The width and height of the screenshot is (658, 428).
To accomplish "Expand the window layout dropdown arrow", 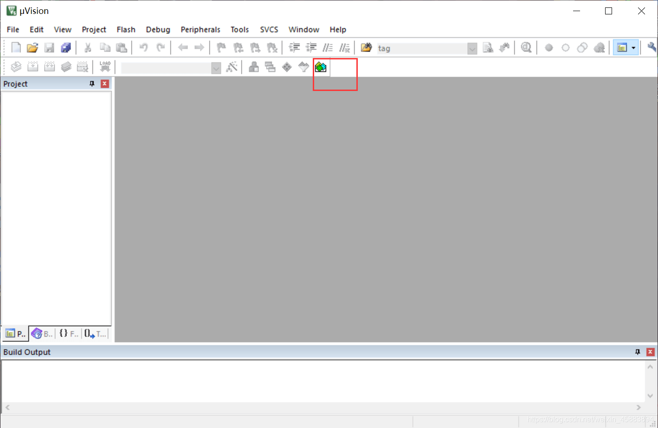I will [634, 47].
